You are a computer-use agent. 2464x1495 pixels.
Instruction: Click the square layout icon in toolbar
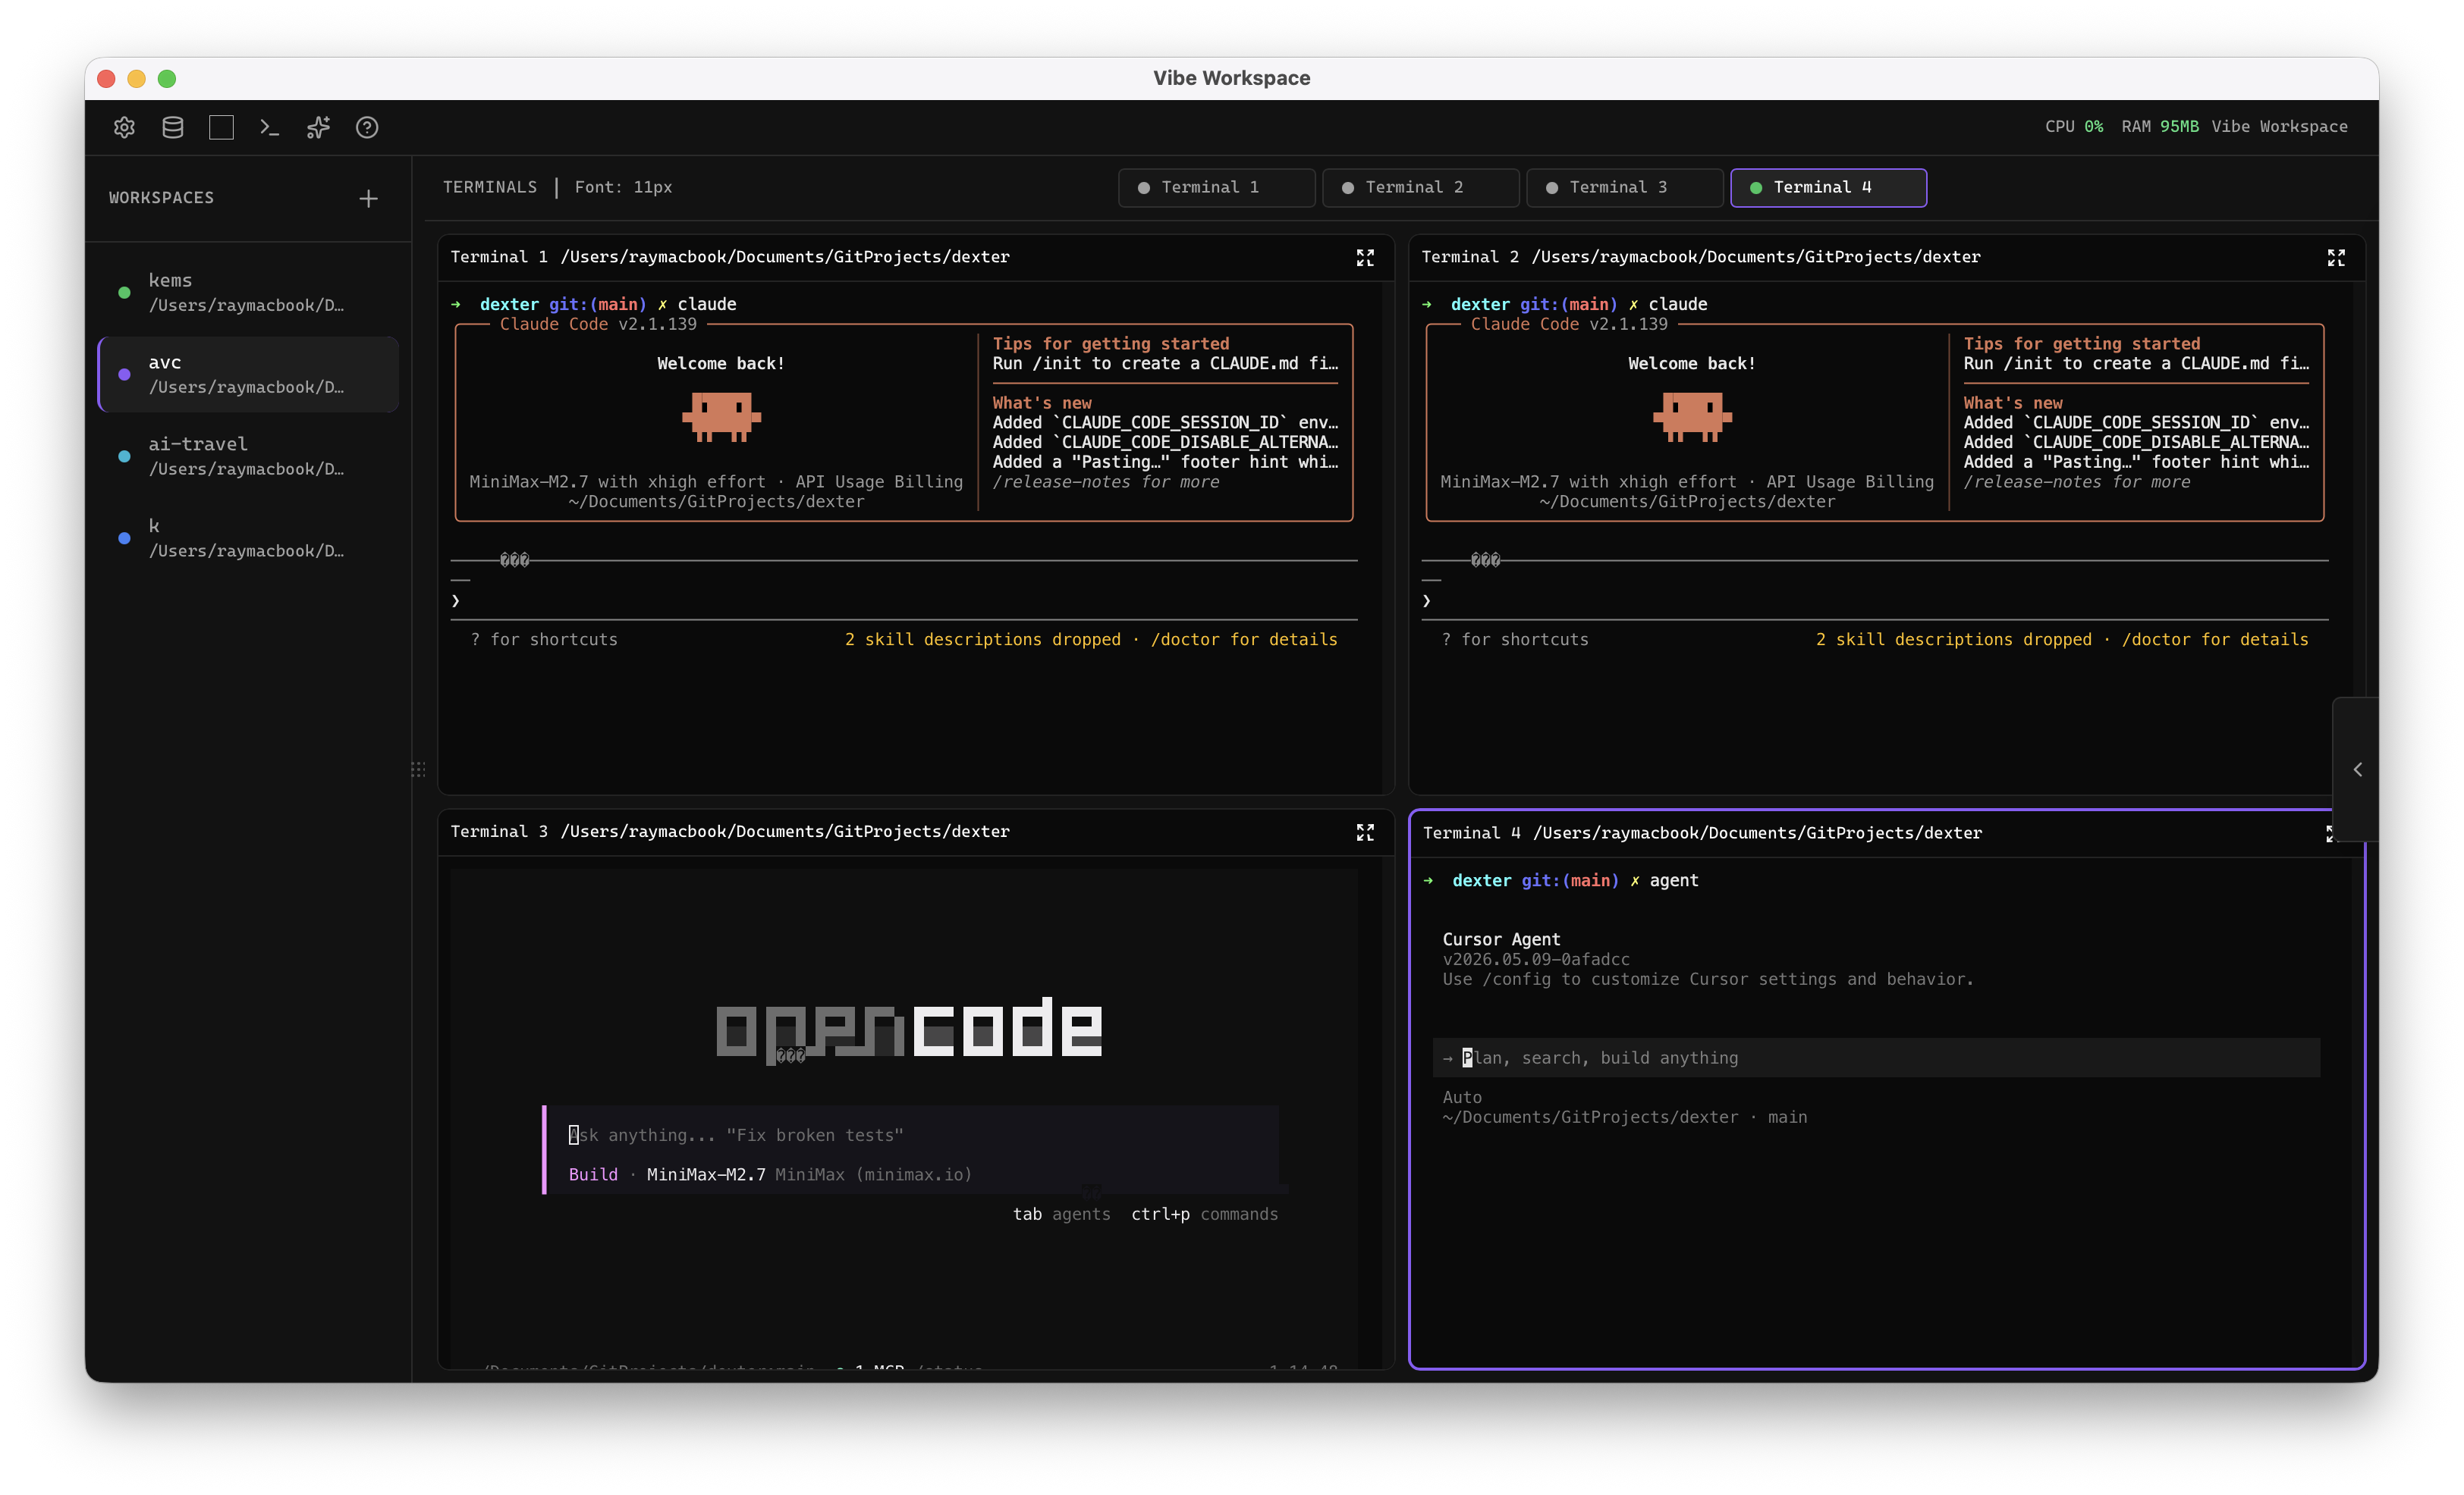221,127
